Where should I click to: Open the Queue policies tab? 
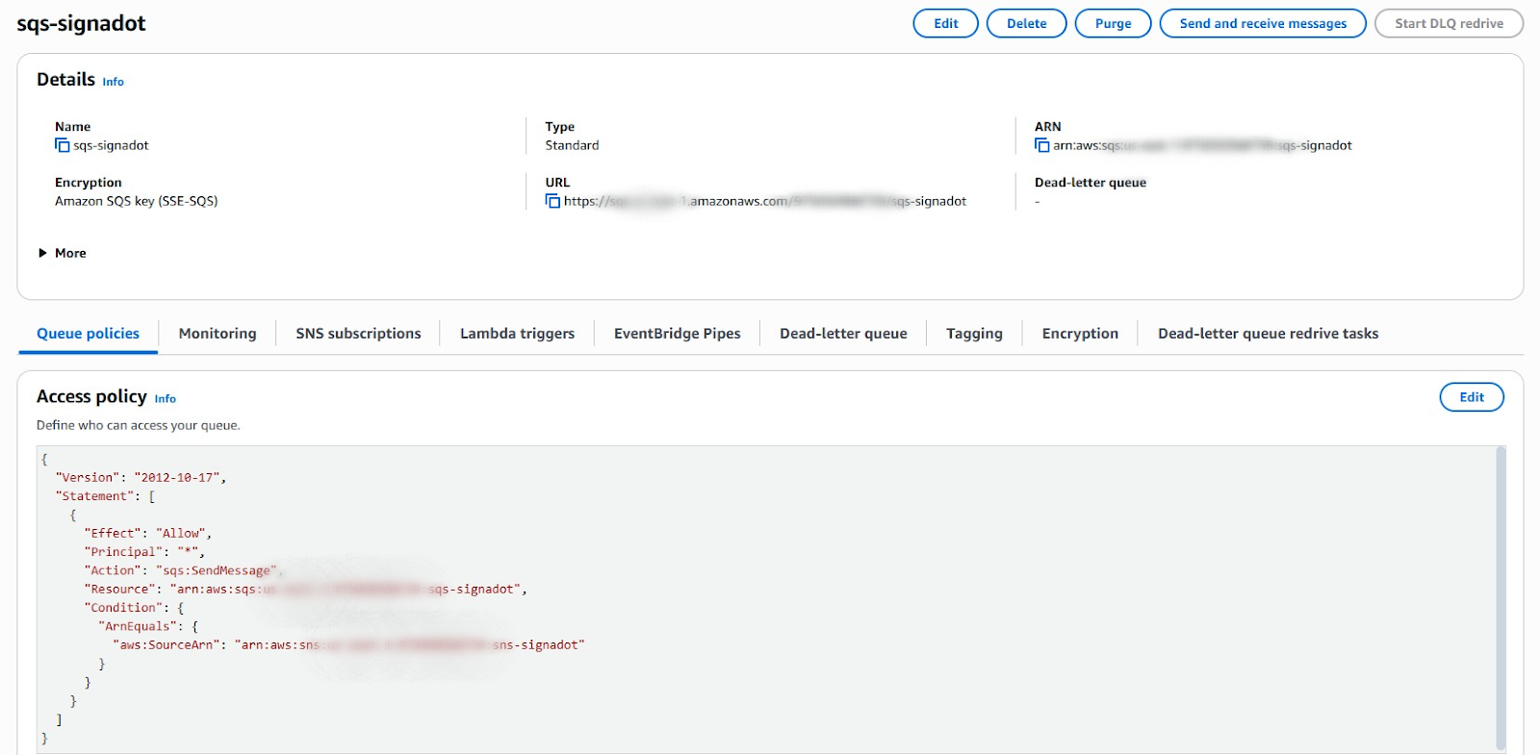88,334
